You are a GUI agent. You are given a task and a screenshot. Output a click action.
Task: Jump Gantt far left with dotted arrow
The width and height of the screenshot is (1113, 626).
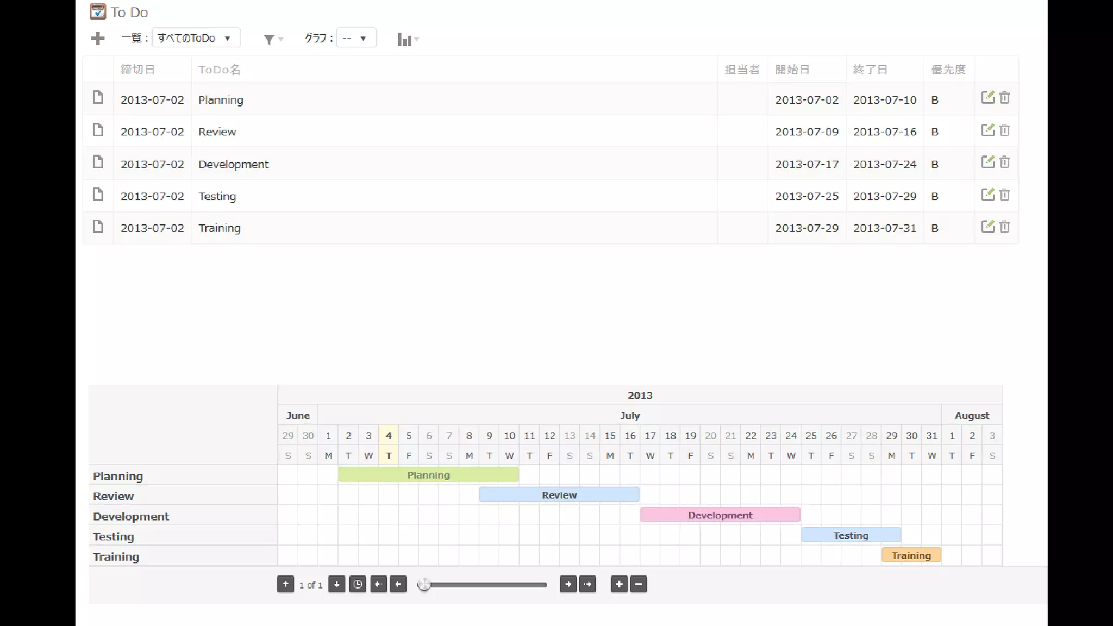point(378,584)
